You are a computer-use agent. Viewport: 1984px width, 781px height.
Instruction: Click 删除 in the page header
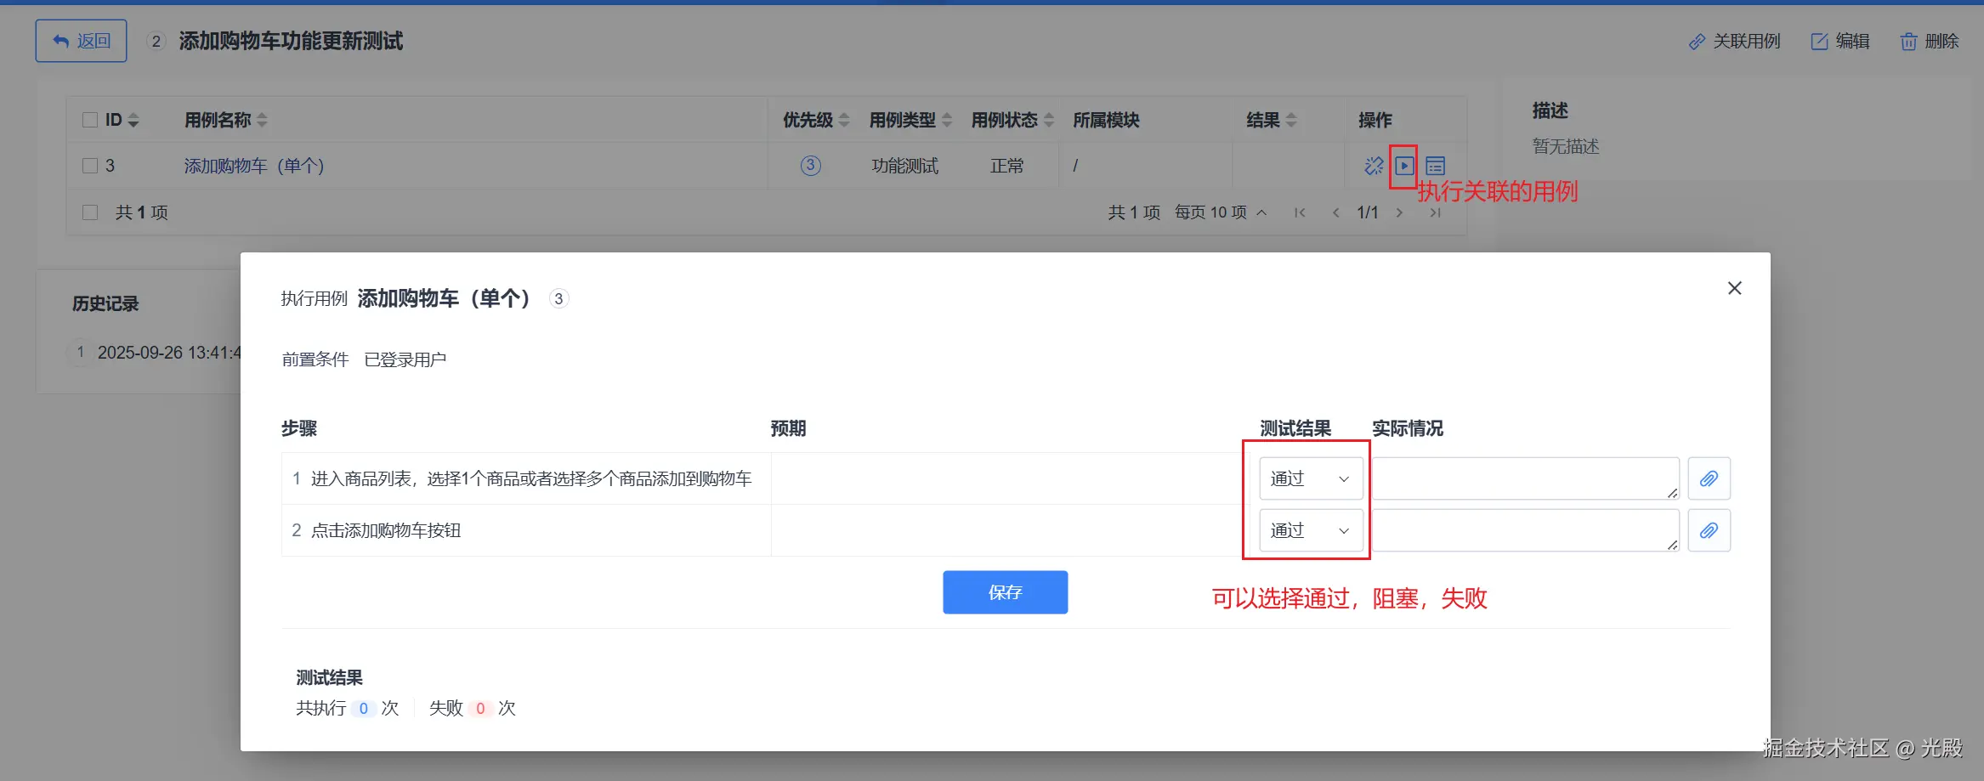[1929, 41]
